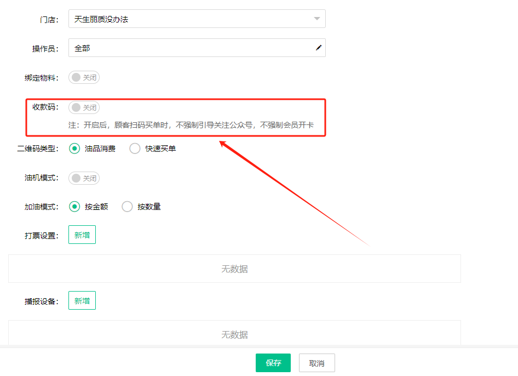Click the pencil edit icon in 操作员 field
The image size is (518, 376).
click(x=318, y=48)
